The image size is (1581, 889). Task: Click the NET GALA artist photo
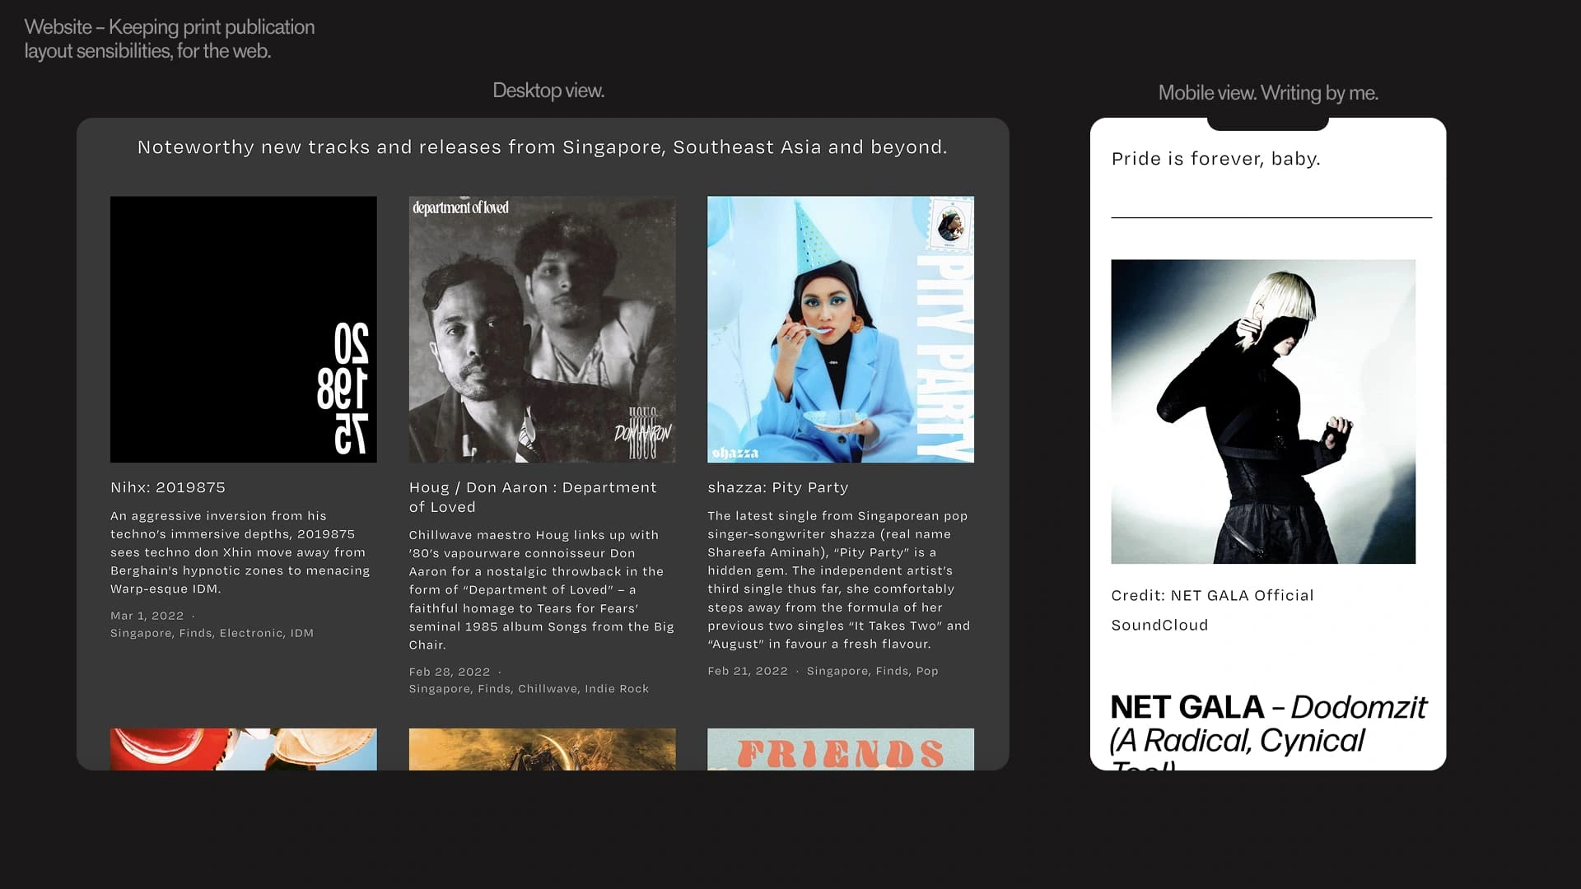click(x=1262, y=411)
